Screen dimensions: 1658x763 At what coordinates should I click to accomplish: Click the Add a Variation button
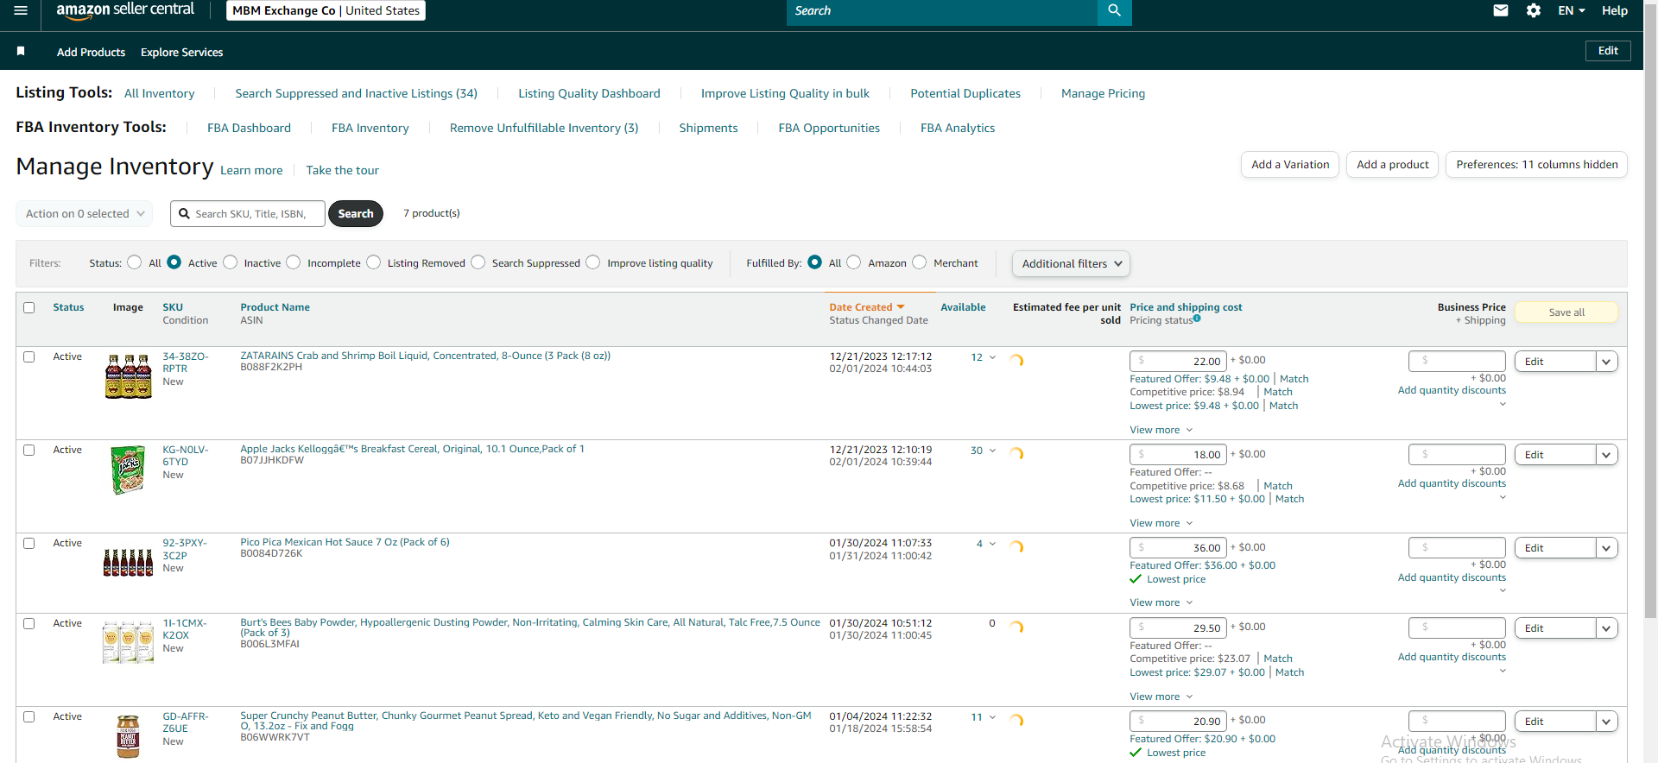coord(1290,165)
